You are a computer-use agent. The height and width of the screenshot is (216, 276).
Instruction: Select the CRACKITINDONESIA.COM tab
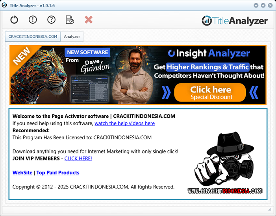[x=33, y=37]
